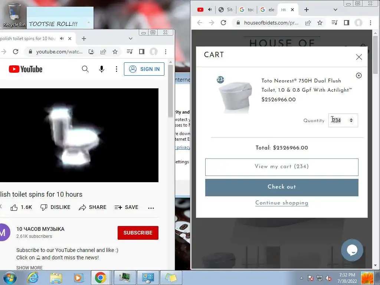Click SIGN IN button on YouTube
The image size is (380, 285).
[144, 69]
